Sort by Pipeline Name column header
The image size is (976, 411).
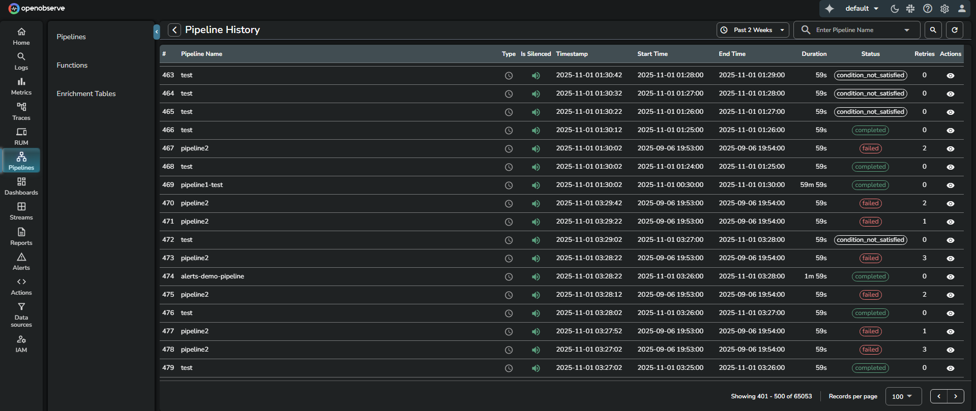201,54
